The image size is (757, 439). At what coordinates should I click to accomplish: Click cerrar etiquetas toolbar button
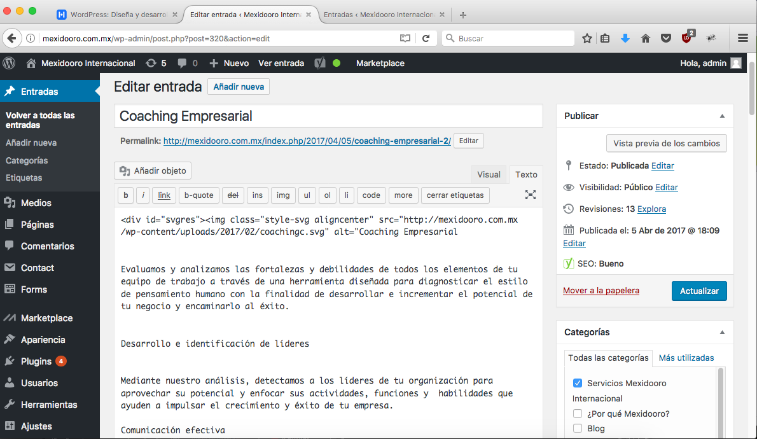[x=455, y=195]
